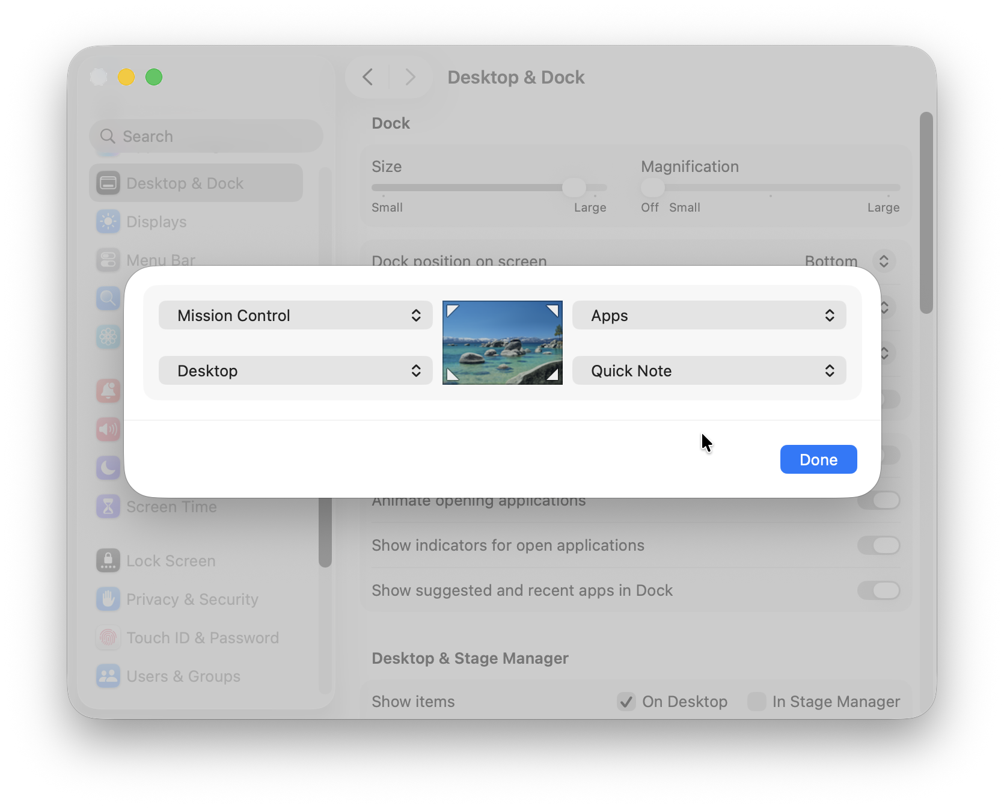Click the red Notifications bell icon
The height and width of the screenshot is (808, 1004).
pos(108,391)
